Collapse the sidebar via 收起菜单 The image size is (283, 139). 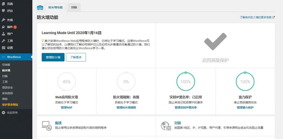(12, 113)
